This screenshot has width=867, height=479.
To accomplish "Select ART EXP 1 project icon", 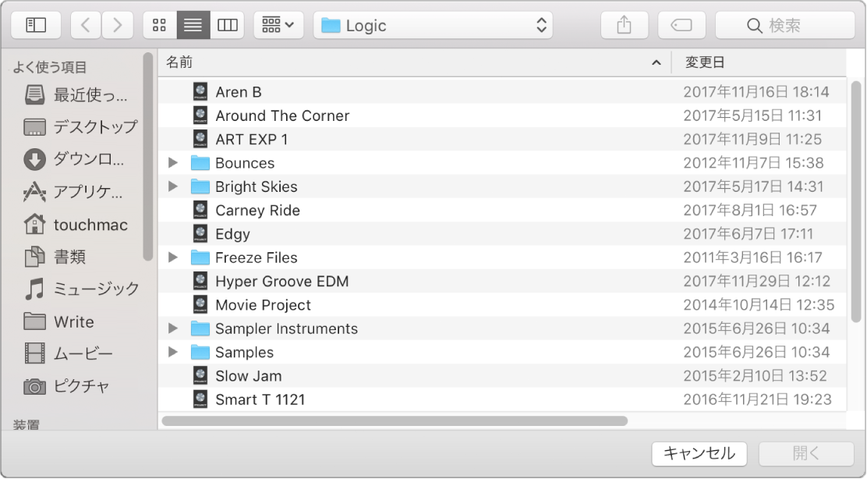I will coord(200,139).
